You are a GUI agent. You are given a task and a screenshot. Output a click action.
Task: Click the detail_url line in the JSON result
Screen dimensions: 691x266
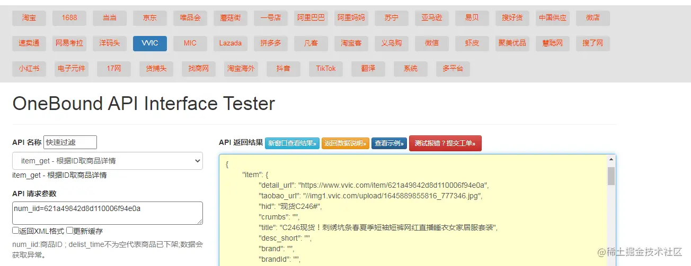click(374, 185)
